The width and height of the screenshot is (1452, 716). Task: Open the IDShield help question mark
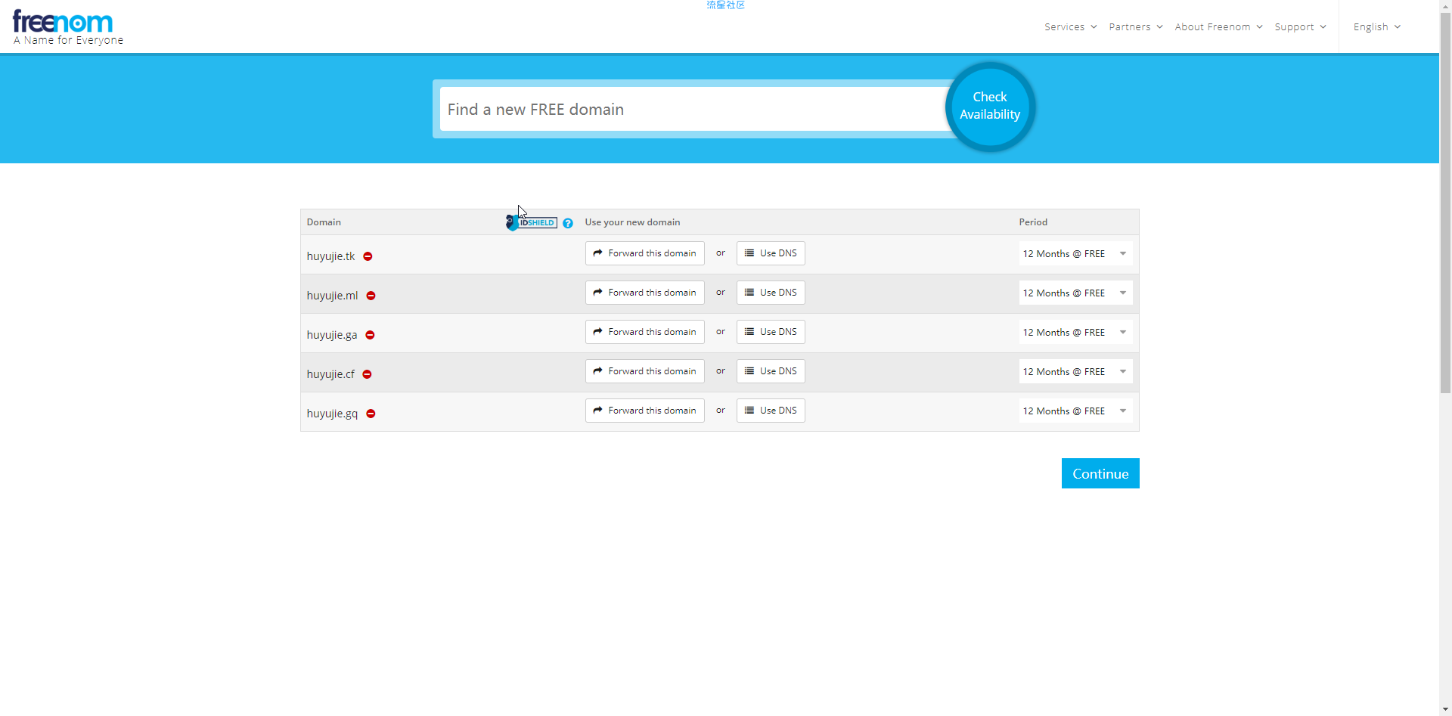567,223
